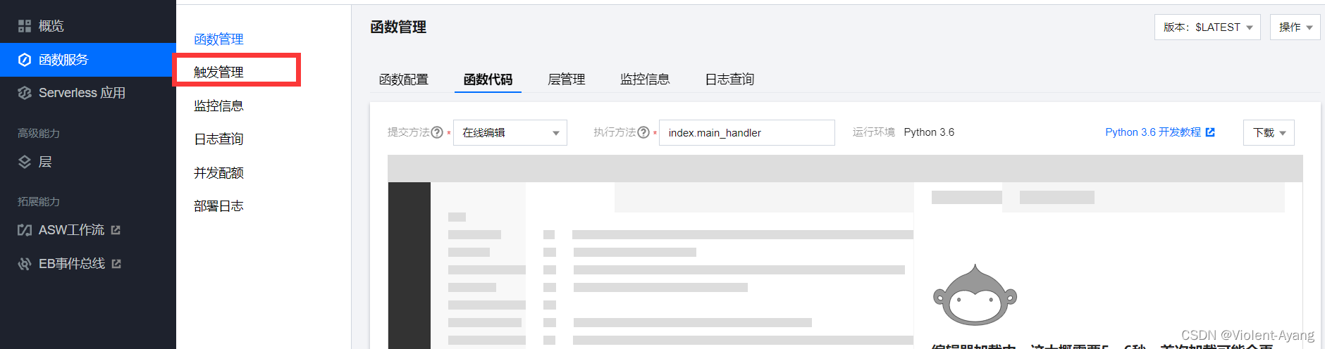Switch to the 监控信息 tab

coord(645,80)
